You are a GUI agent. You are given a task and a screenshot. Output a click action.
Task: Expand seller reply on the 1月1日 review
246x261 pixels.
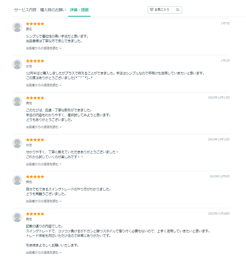(44, 85)
